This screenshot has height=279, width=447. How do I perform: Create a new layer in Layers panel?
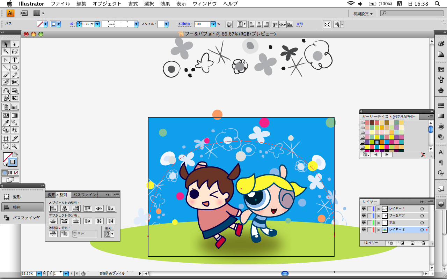(x=412, y=243)
